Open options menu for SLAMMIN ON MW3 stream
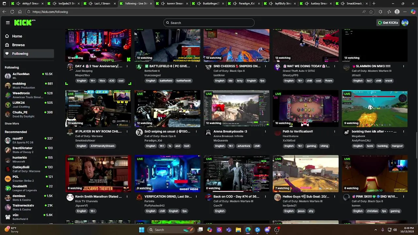 [404, 66]
